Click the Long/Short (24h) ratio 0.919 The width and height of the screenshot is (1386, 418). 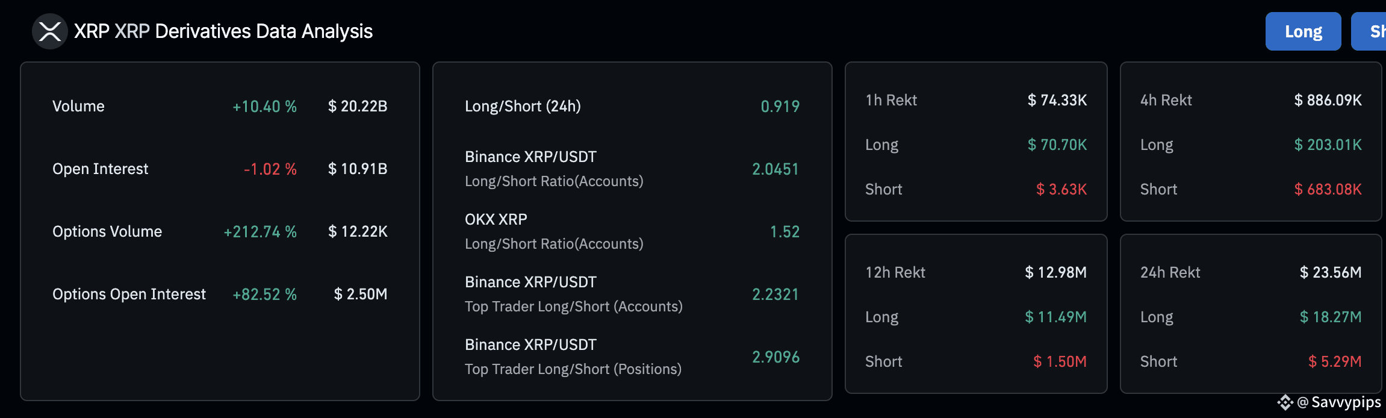tap(780, 107)
